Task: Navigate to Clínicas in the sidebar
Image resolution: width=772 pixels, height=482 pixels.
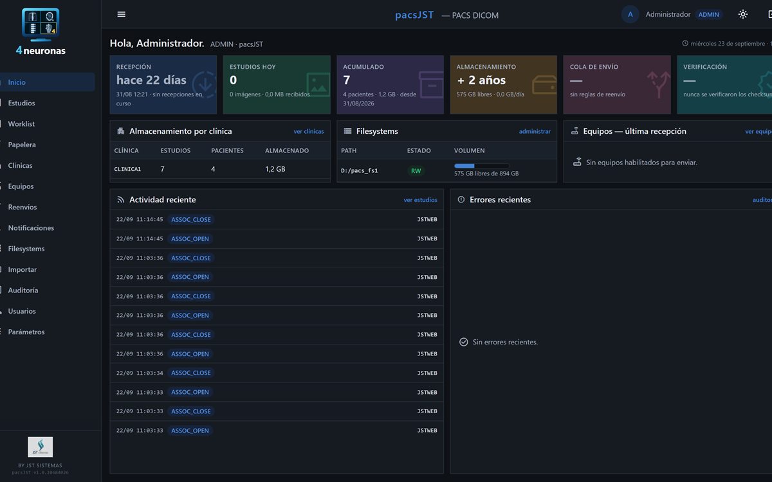Action: pyautogui.click(x=48, y=165)
